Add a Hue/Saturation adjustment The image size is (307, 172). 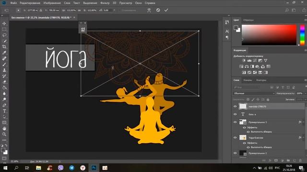[x=241, y=66]
